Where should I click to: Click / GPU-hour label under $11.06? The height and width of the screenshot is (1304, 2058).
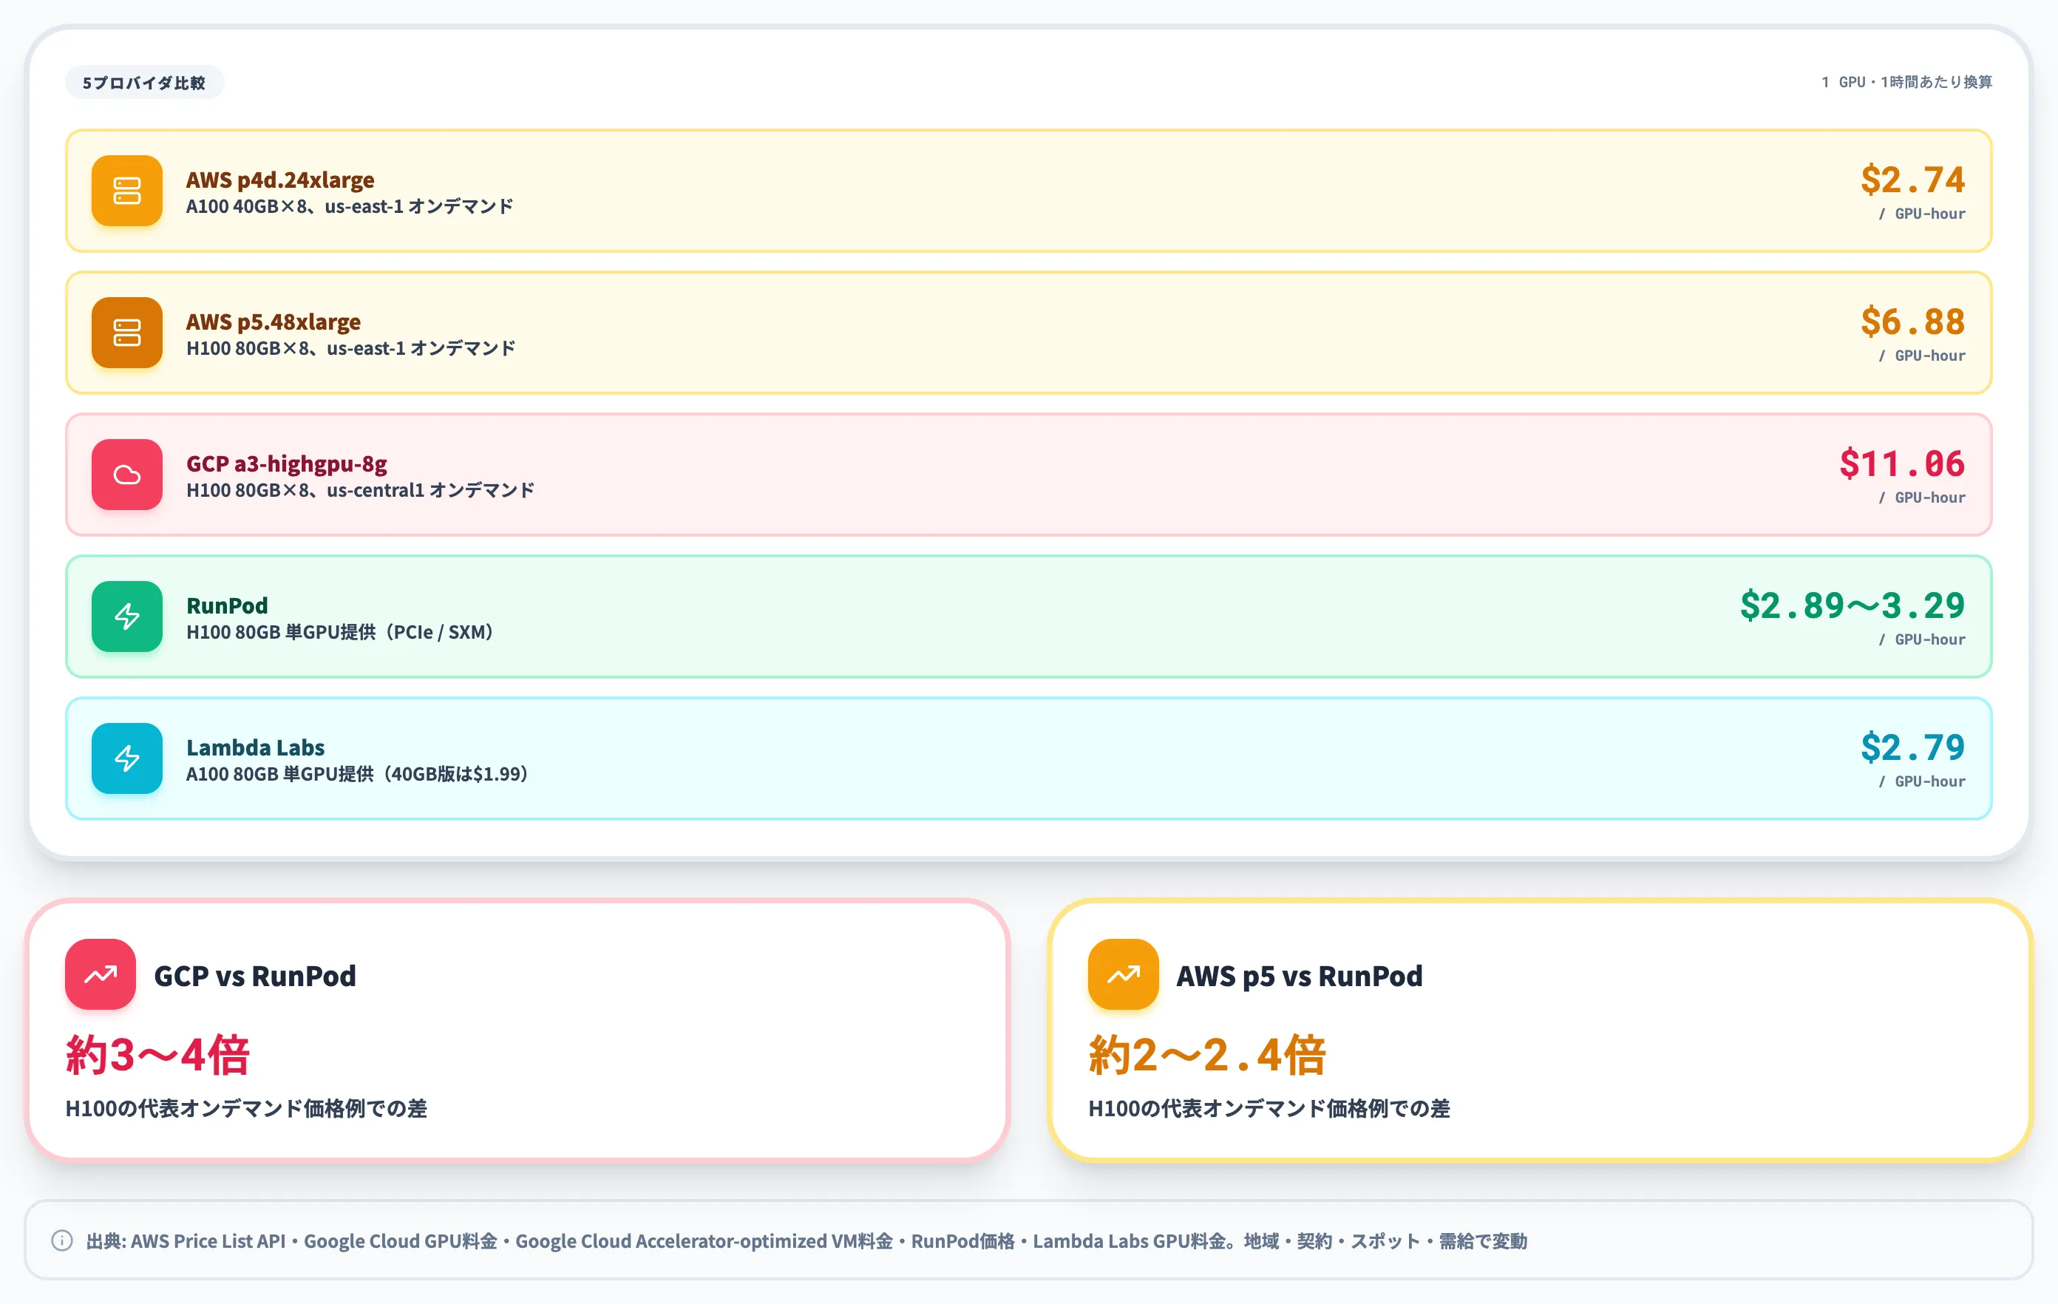1921,498
